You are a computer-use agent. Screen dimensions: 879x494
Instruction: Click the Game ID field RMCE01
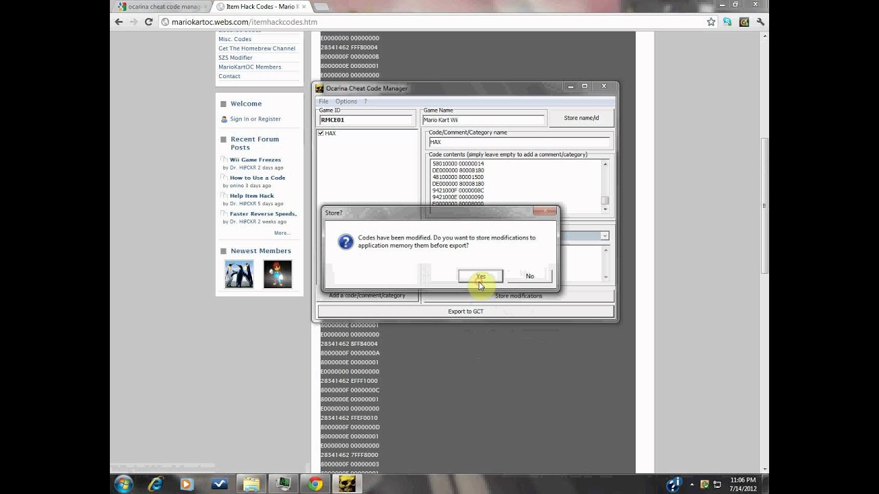pos(366,119)
